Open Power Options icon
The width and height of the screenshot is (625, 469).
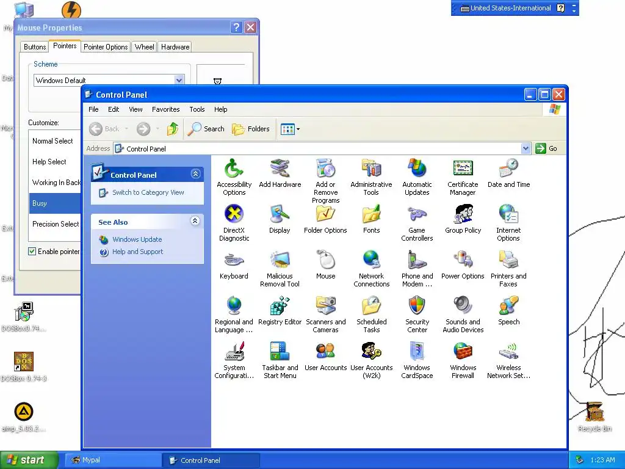463,265
